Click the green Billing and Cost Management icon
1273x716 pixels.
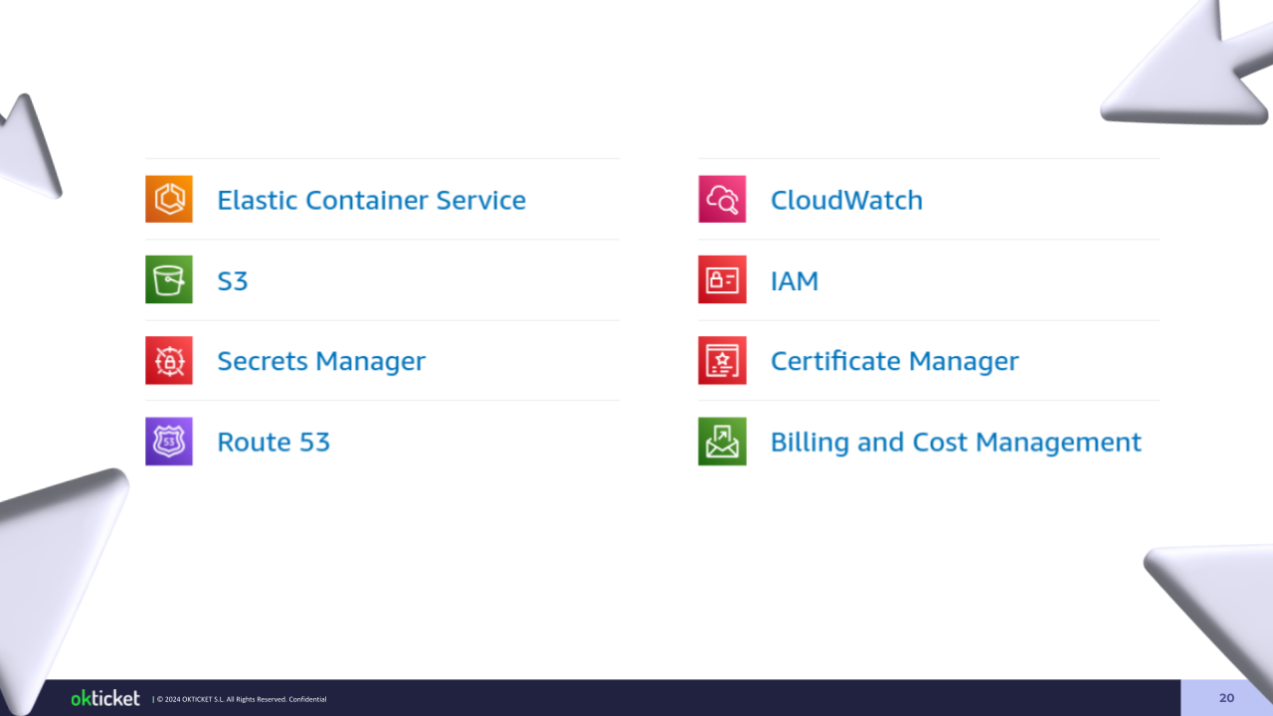pos(722,442)
